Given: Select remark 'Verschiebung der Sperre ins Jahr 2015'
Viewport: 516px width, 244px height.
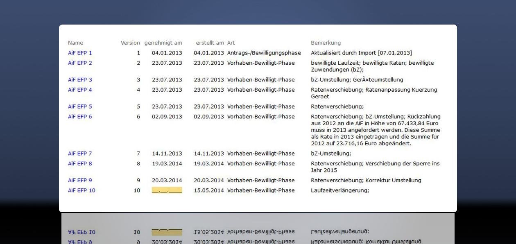Looking at the screenshot, I should pos(375,167).
